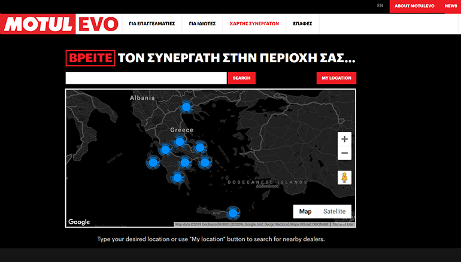Image resolution: width=461 pixels, height=262 pixels.
Task: Click the Albania label on the map
Action: pos(142,98)
